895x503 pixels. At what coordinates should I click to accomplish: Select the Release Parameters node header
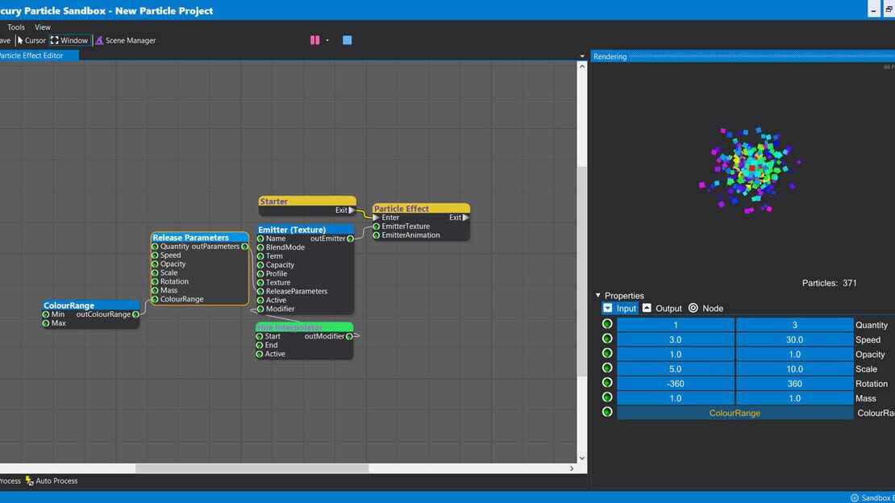click(200, 237)
